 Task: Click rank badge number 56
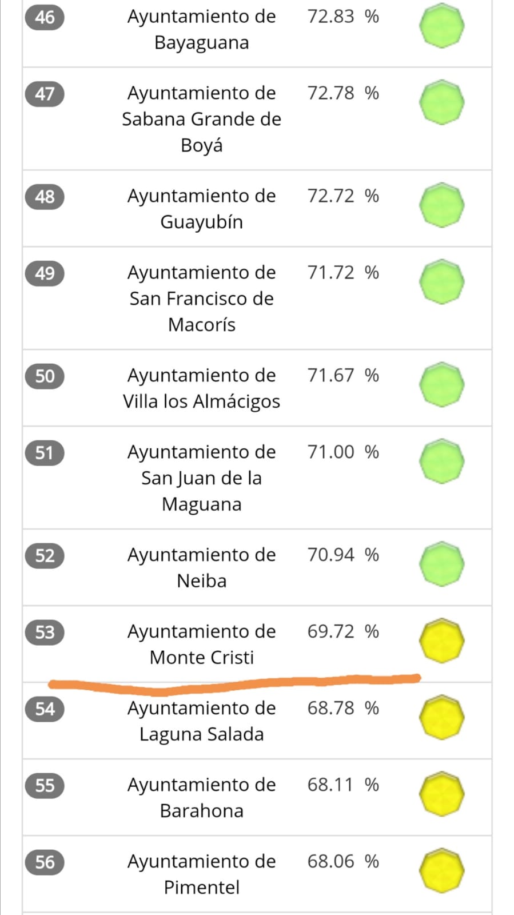(45, 862)
